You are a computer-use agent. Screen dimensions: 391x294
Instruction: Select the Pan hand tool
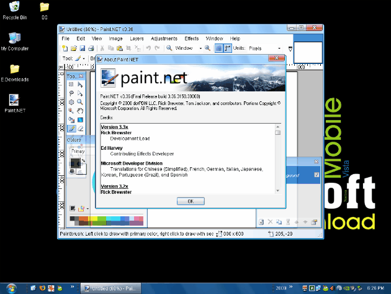click(x=80, y=111)
